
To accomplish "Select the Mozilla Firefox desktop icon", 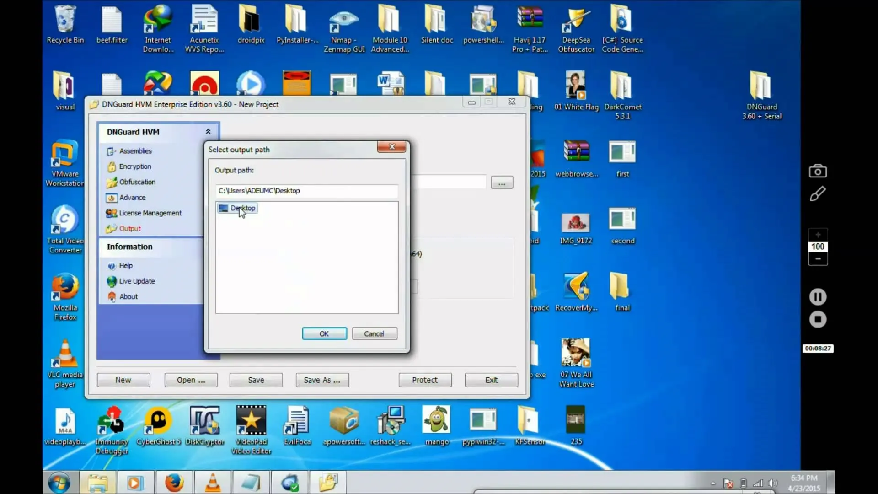I will [65, 297].
